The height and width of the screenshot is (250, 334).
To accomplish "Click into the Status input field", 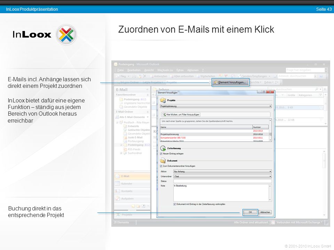I will [x=222, y=181].
